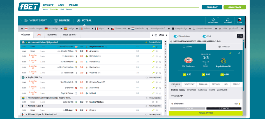
Task: Switch to the LIVE matches tab
Action: 39,35
